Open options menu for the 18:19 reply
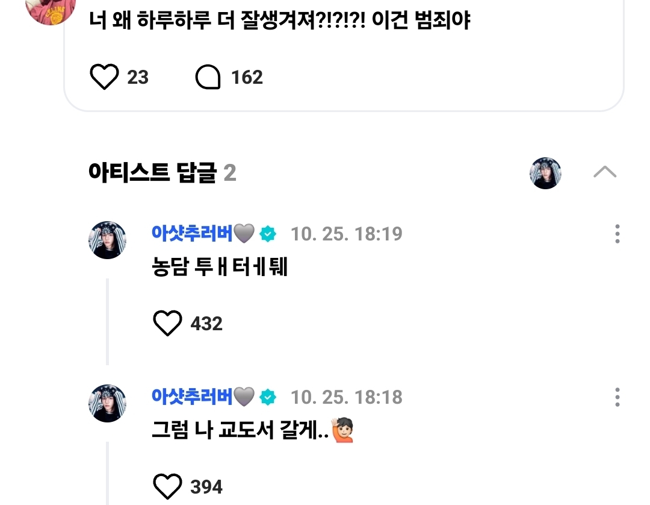650x505 pixels. click(x=617, y=234)
